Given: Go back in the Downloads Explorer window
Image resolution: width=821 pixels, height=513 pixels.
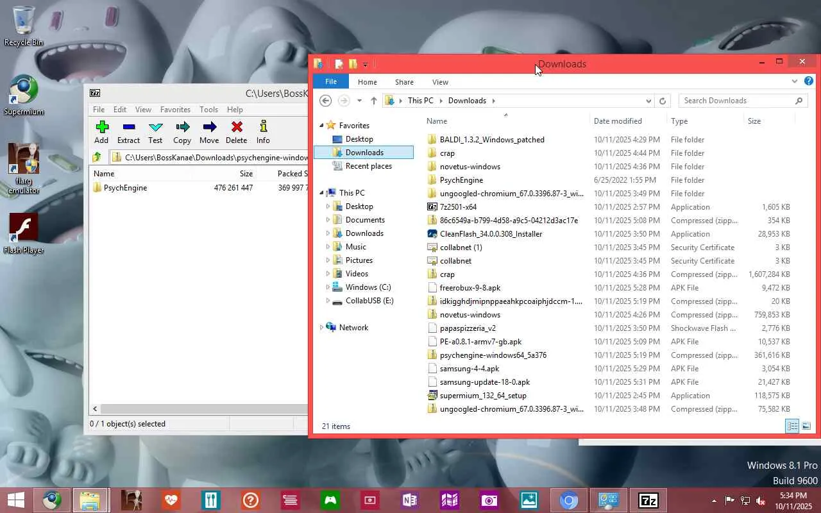Looking at the screenshot, I should (325, 101).
